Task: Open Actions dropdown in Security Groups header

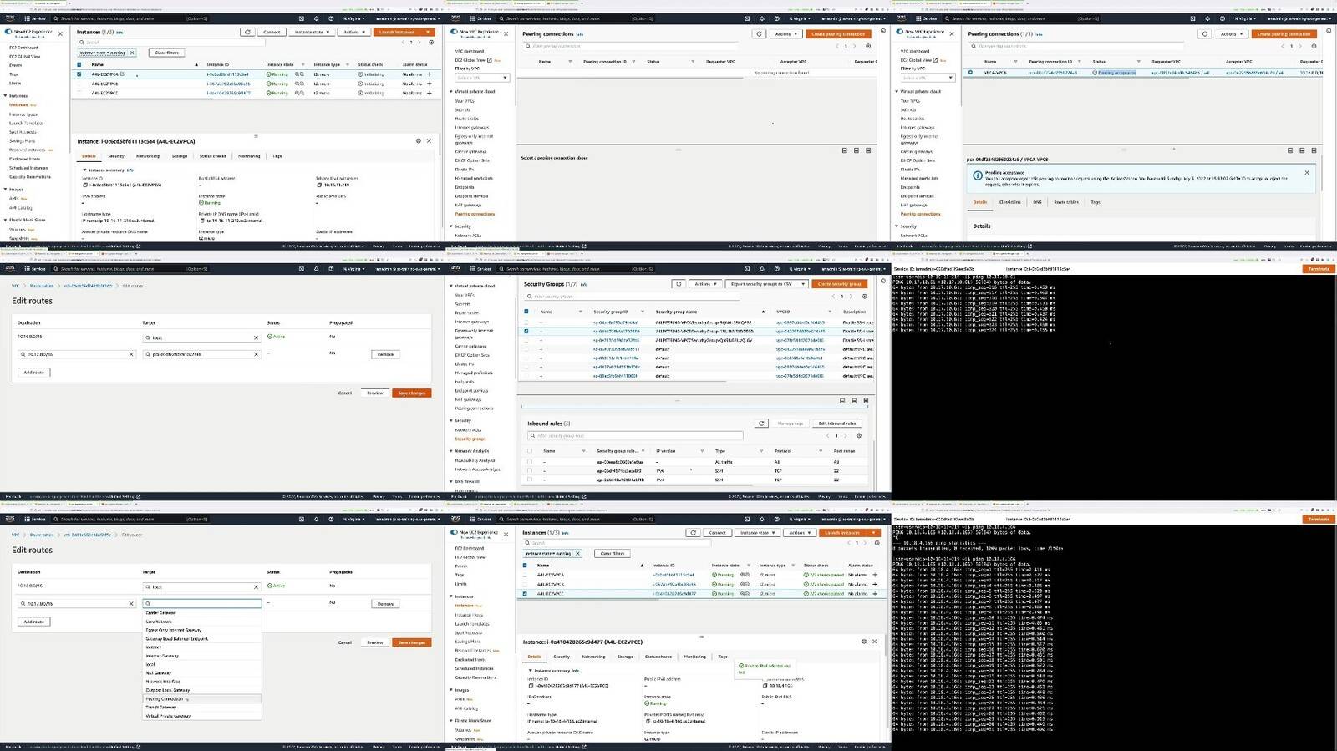Action: [x=705, y=283]
